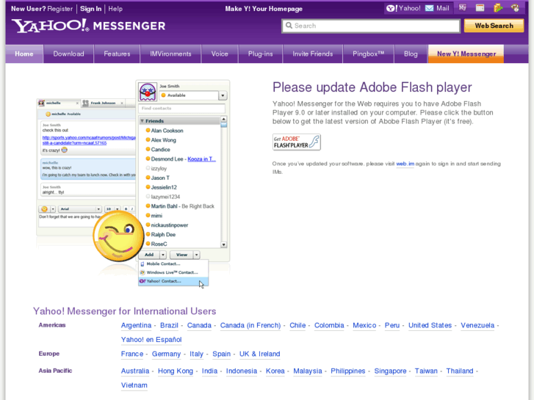Open the France link
534x400 pixels.
tap(132, 354)
